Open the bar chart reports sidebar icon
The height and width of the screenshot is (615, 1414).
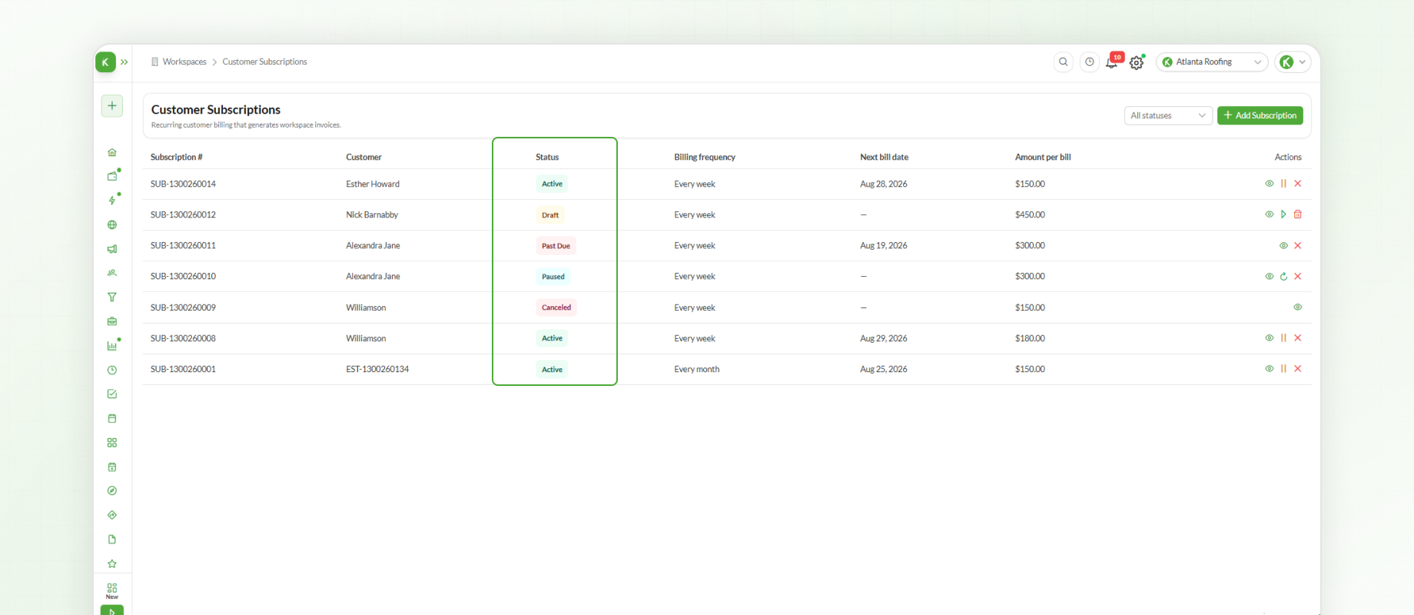(112, 346)
